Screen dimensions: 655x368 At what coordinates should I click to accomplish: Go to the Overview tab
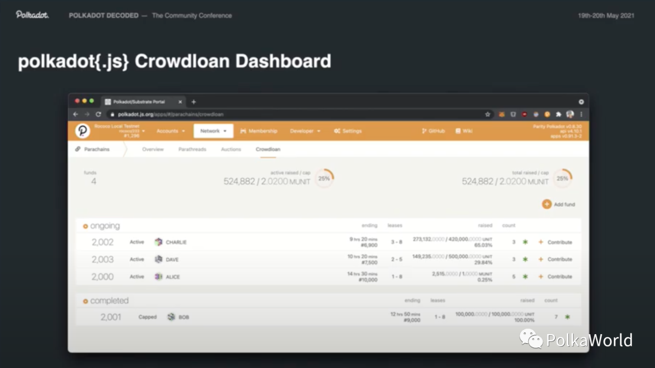pos(153,149)
